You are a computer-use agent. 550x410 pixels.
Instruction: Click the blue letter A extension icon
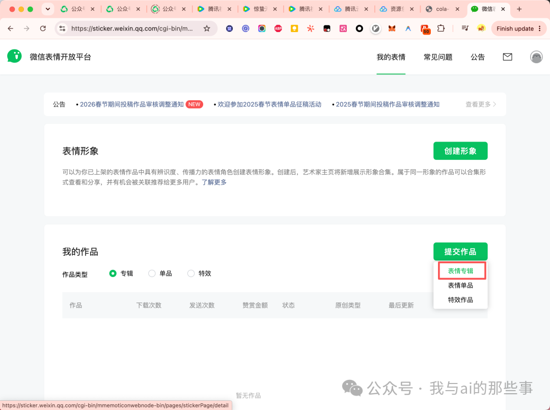click(x=408, y=29)
